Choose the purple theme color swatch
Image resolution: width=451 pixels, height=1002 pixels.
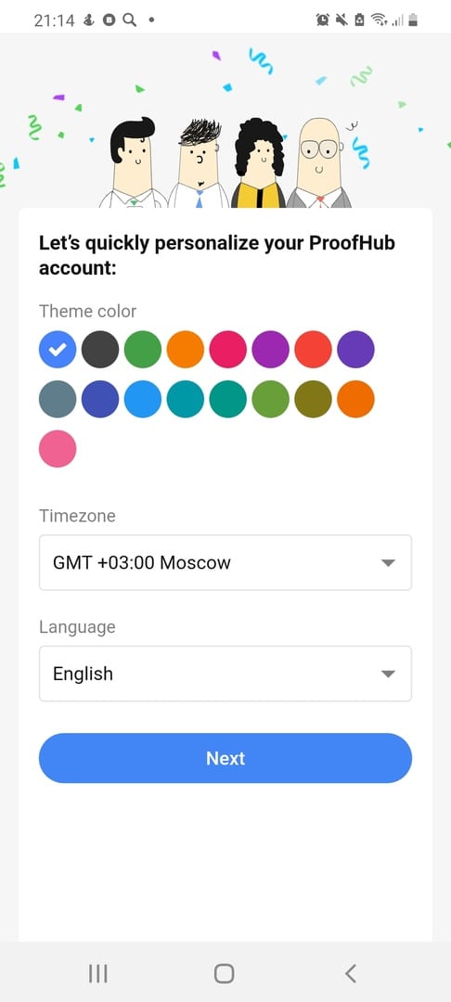click(270, 349)
